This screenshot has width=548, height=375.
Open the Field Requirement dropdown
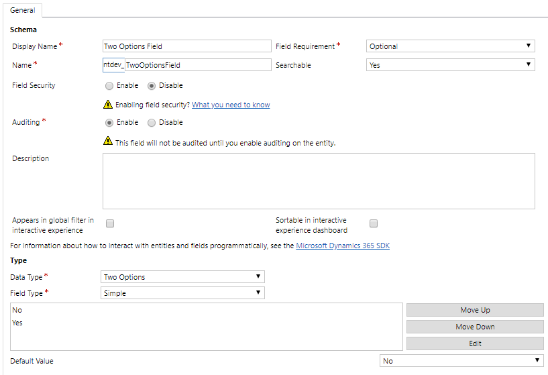click(x=451, y=46)
